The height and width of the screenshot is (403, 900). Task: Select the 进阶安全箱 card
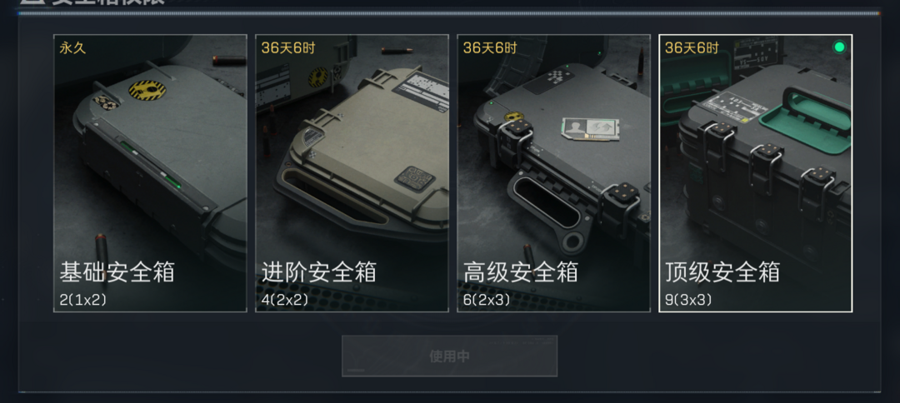click(352, 173)
